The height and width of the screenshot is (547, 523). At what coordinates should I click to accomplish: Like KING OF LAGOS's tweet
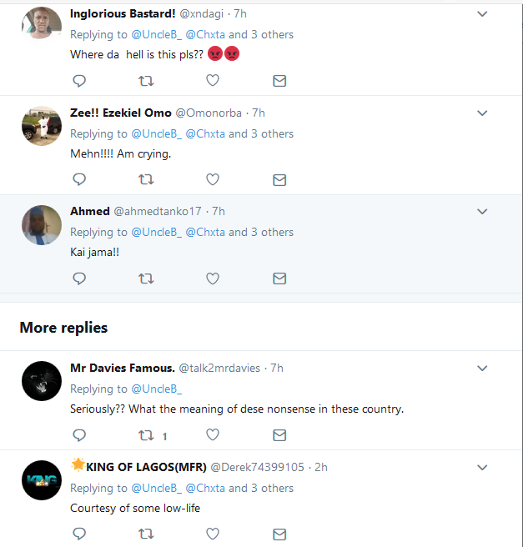(x=213, y=534)
